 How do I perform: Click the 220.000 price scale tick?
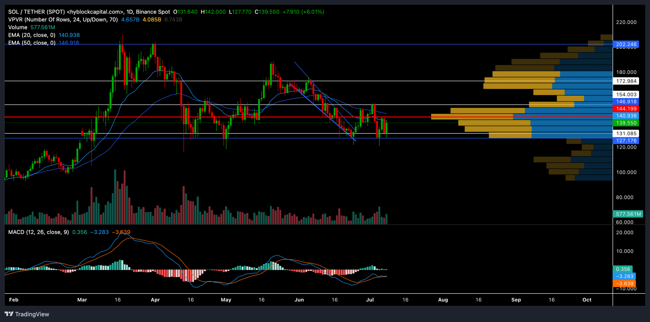[x=626, y=22]
